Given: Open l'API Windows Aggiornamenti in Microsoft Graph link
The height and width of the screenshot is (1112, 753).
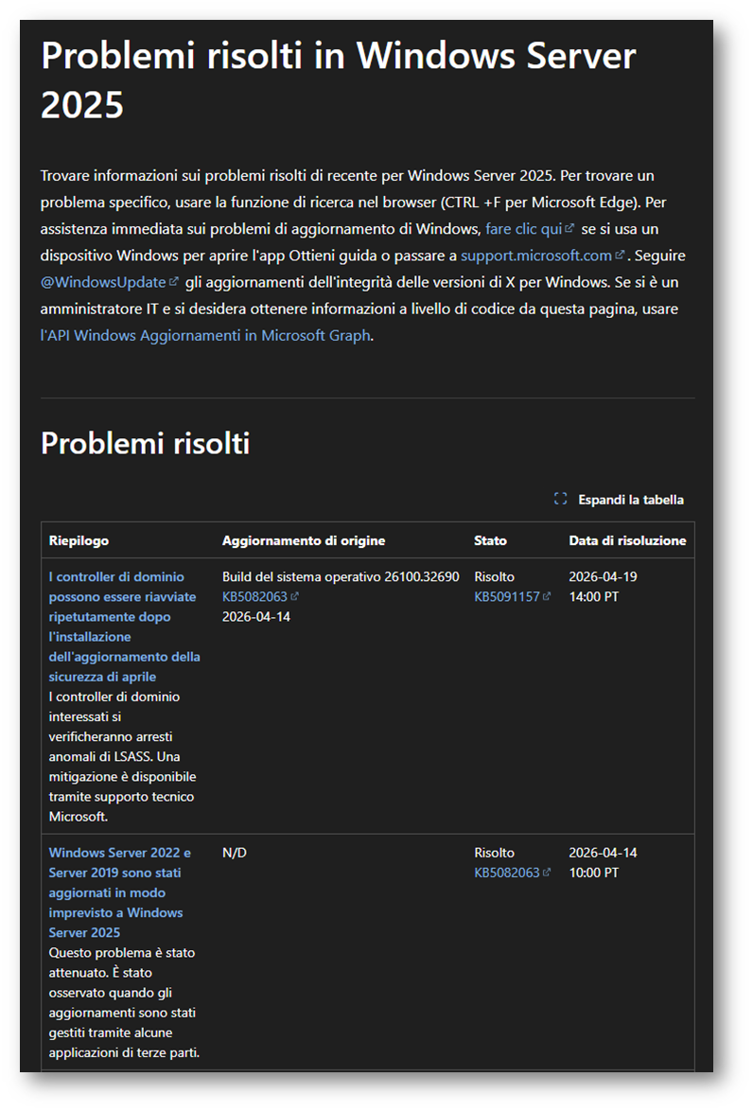Looking at the screenshot, I should [x=205, y=335].
